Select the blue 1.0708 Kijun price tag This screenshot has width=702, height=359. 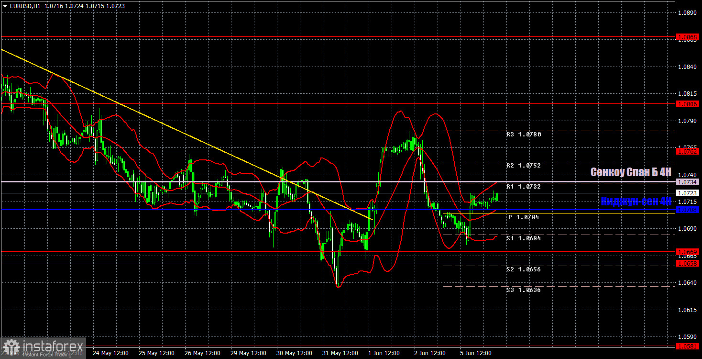pyautogui.click(x=688, y=210)
